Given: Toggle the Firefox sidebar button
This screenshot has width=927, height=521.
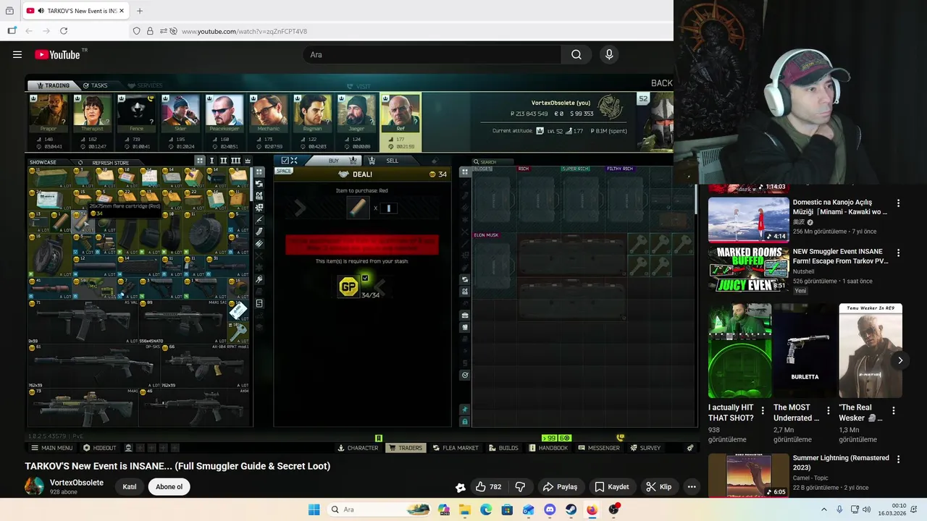Looking at the screenshot, I should (12, 31).
